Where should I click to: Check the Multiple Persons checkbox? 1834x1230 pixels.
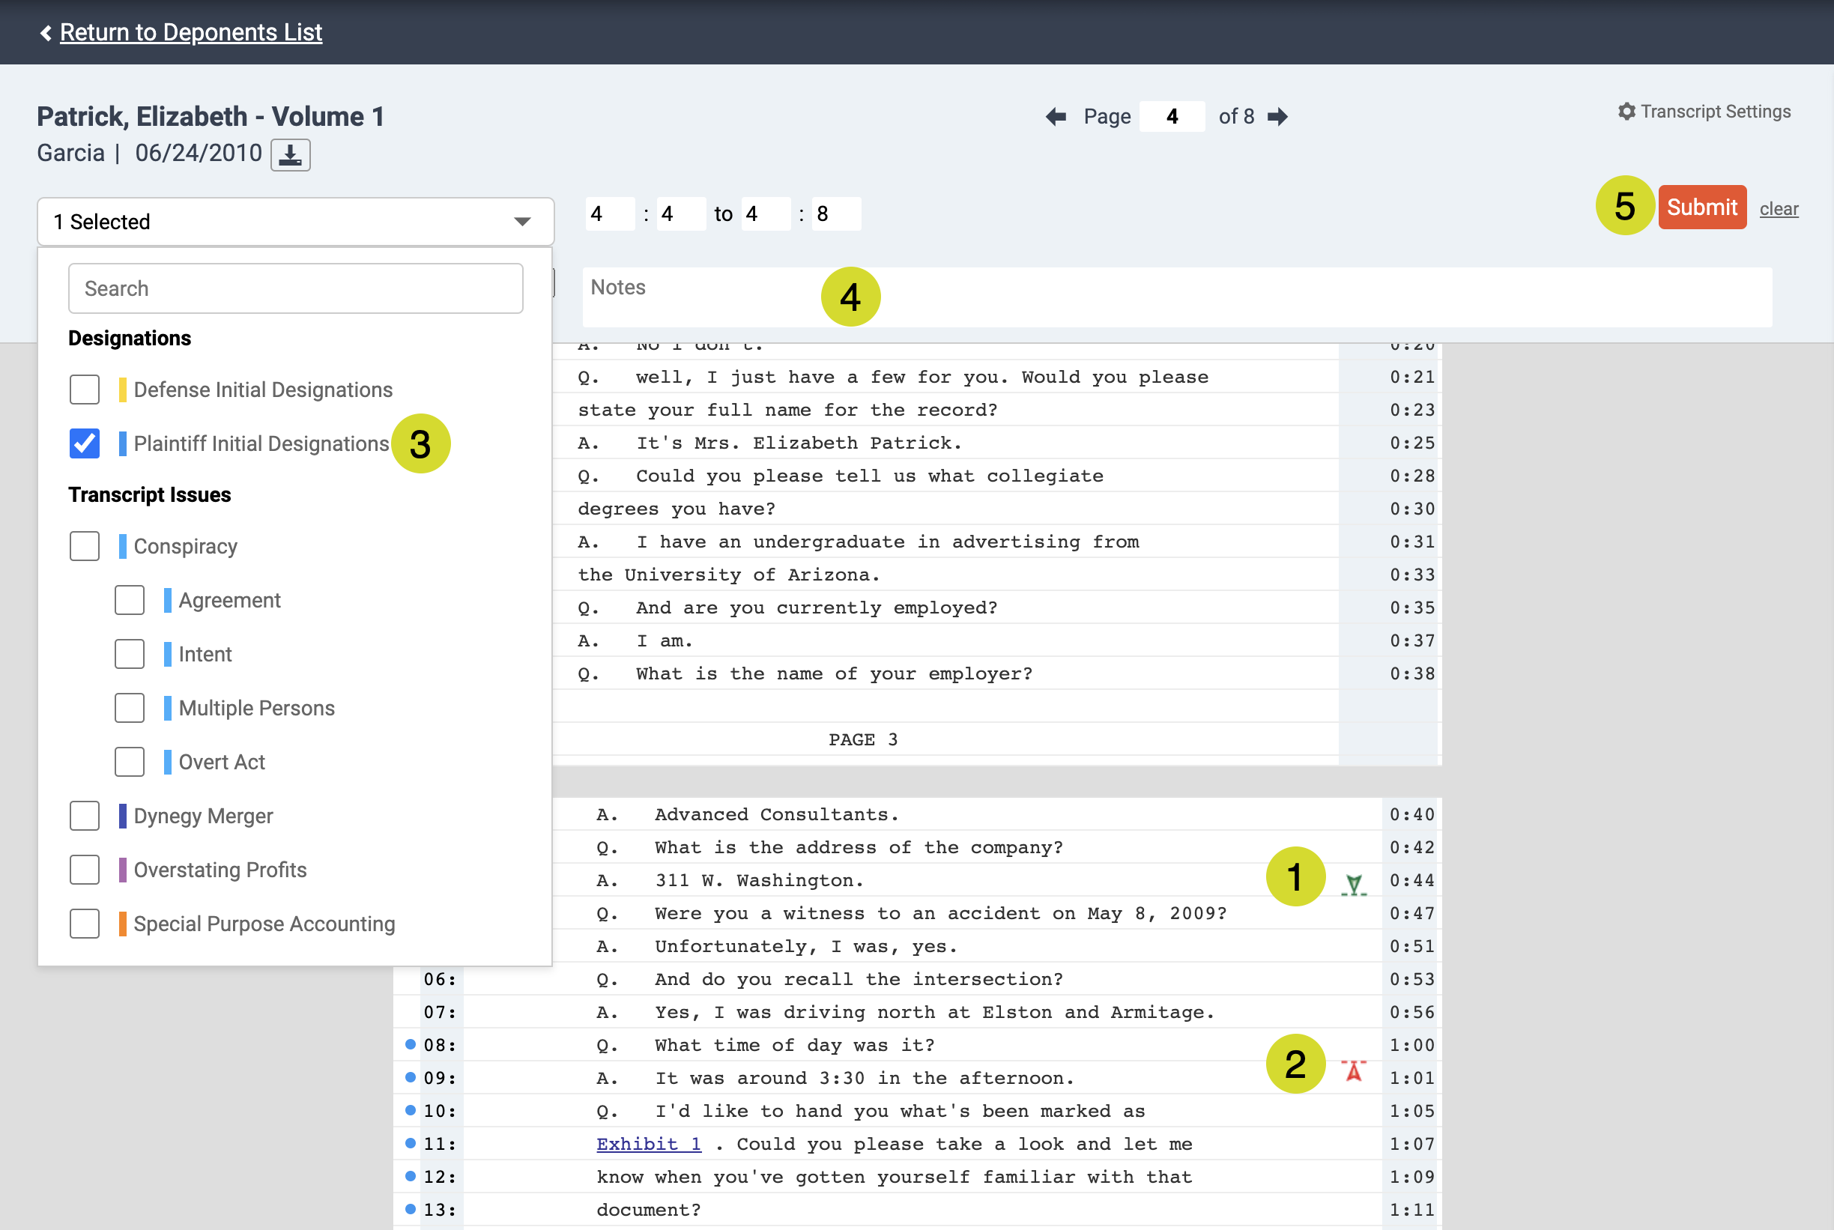tap(129, 708)
